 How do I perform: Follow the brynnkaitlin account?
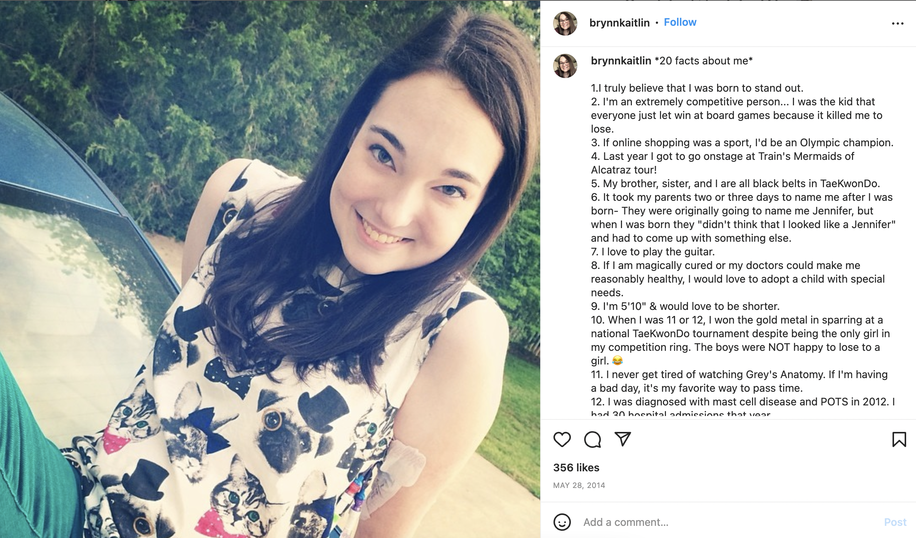click(x=680, y=22)
